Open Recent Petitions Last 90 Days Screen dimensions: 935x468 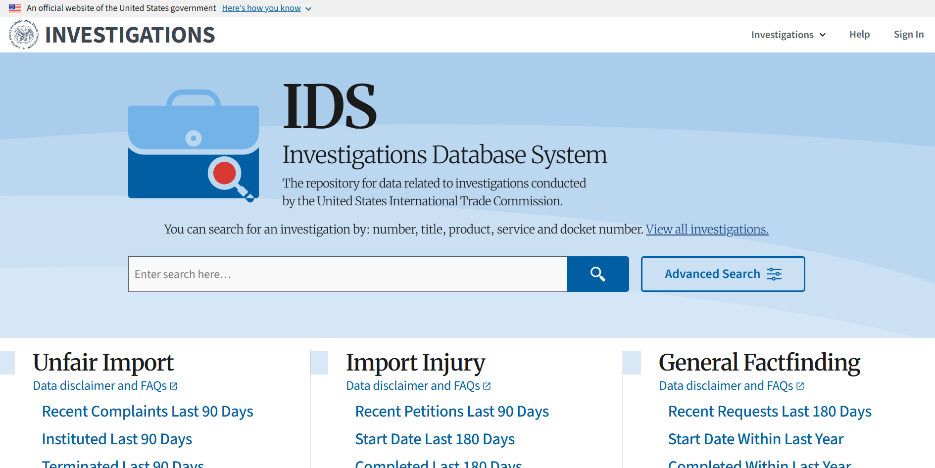(x=452, y=412)
